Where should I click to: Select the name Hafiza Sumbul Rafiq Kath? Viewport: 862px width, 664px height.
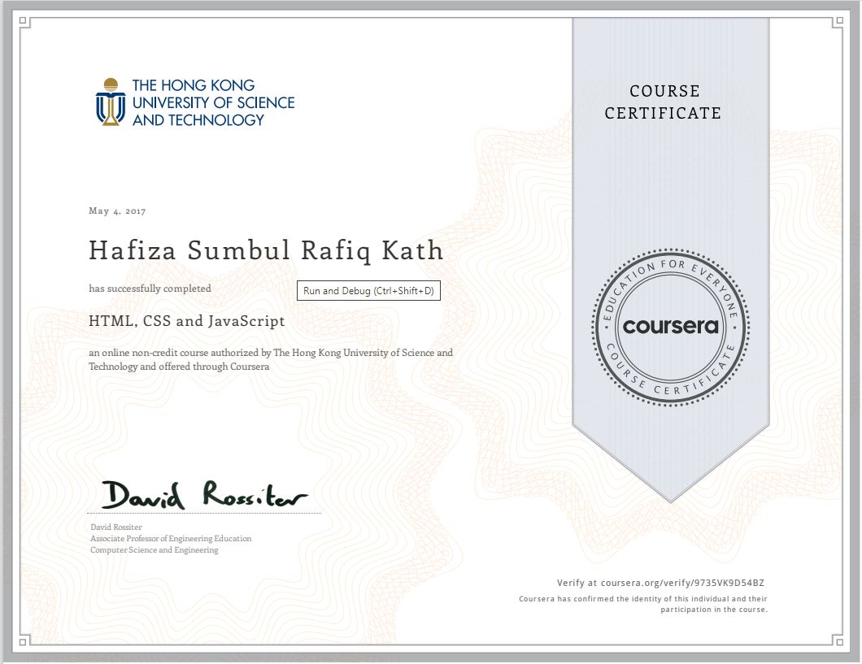click(266, 250)
